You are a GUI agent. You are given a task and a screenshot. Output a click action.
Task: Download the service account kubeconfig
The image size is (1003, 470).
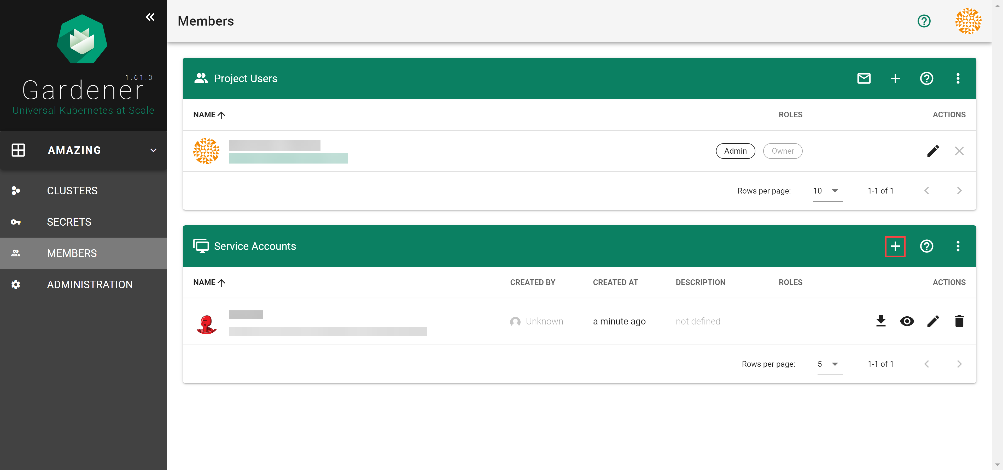[x=881, y=322]
